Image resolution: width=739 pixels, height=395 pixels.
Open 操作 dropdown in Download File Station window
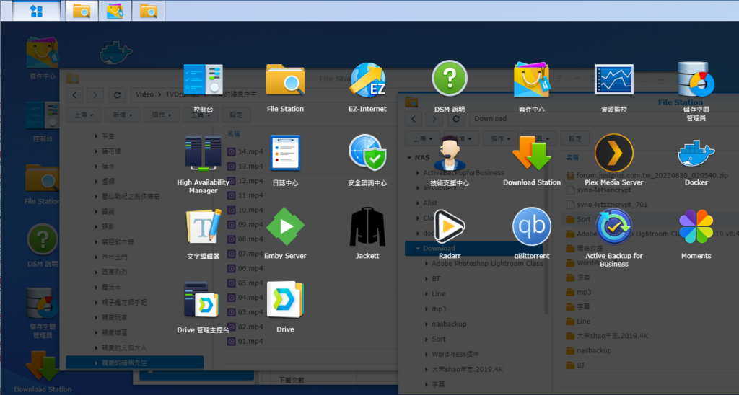500,139
